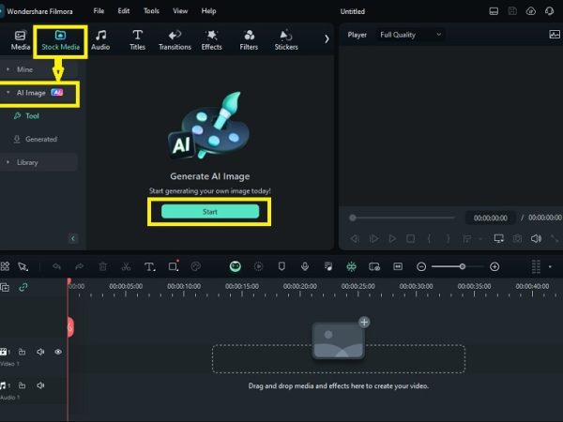Undo the last action
This screenshot has width=563, height=422.
pyautogui.click(x=56, y=266)
